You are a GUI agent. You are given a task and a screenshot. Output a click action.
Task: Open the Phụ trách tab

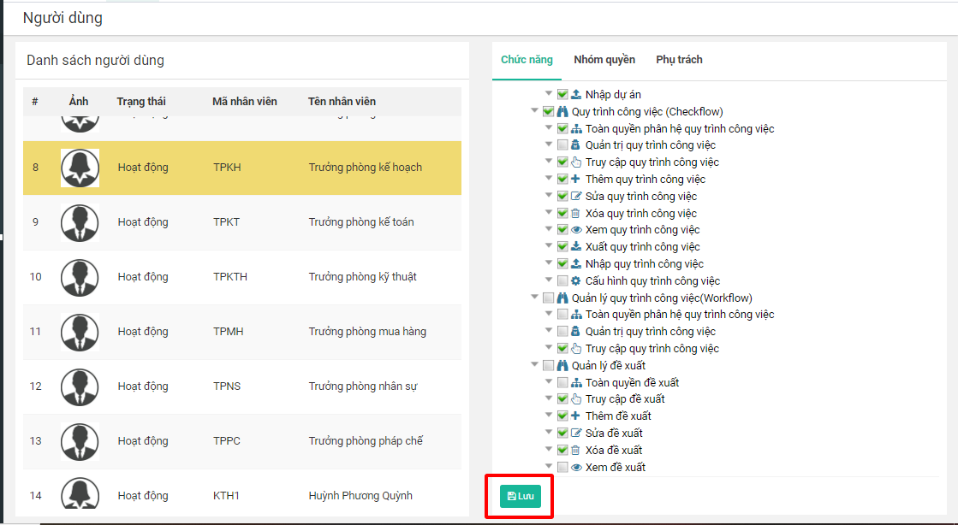point(679,60)
